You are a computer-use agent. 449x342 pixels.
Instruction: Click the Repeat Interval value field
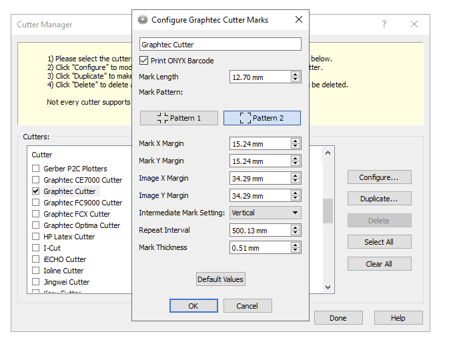[260, 231]
